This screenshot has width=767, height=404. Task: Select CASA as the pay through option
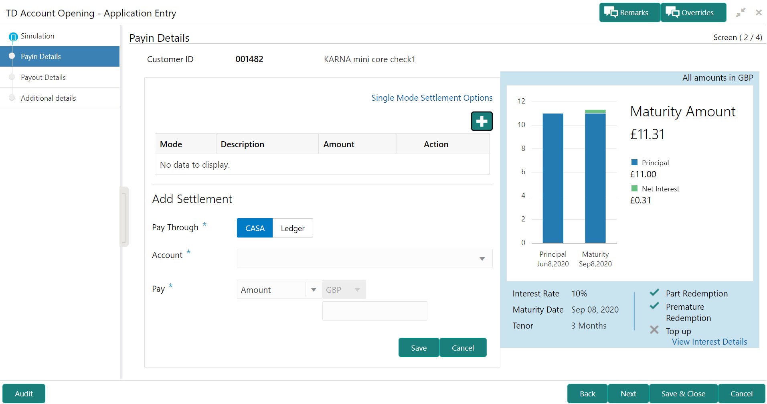point(255,228)
